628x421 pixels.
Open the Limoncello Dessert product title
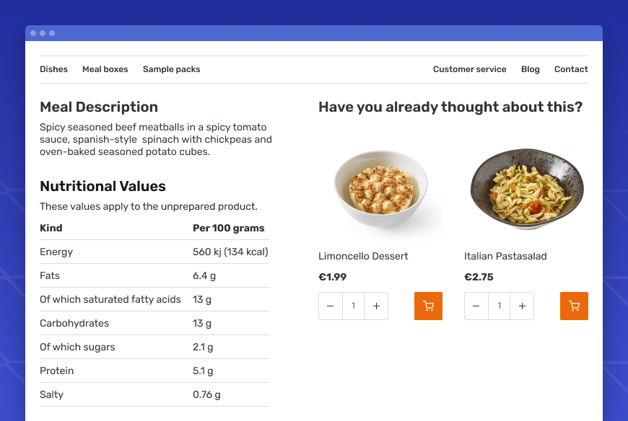coord(363,256)
